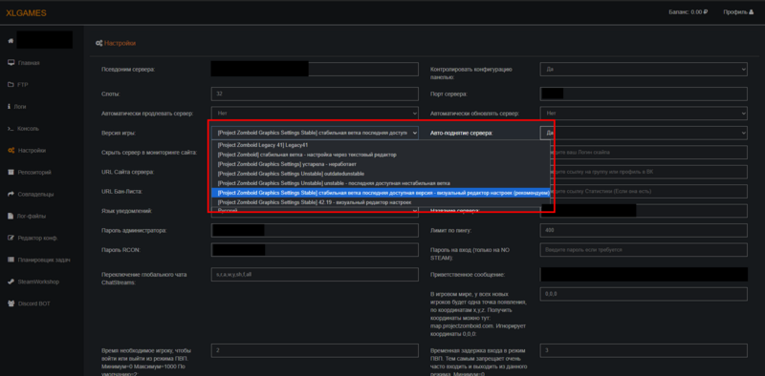
Task: Click the Логи info icon
Action: point(10,106)
